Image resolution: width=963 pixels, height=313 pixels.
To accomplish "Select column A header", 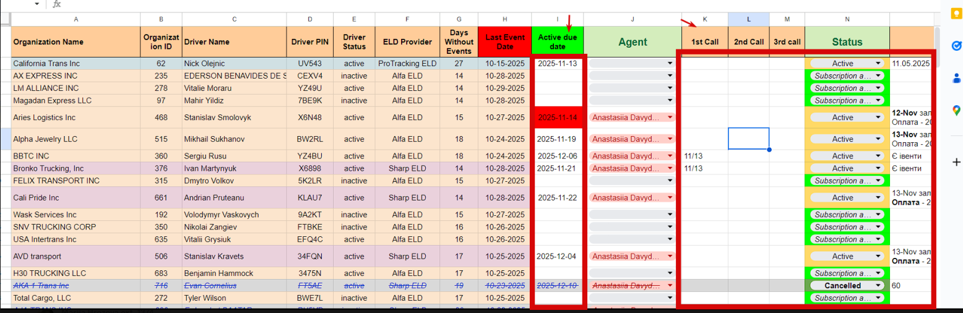I will coord(76,19).
